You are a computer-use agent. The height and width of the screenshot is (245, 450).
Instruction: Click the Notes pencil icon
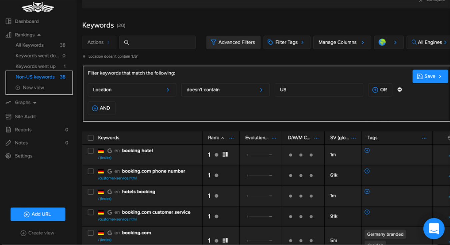9,143
